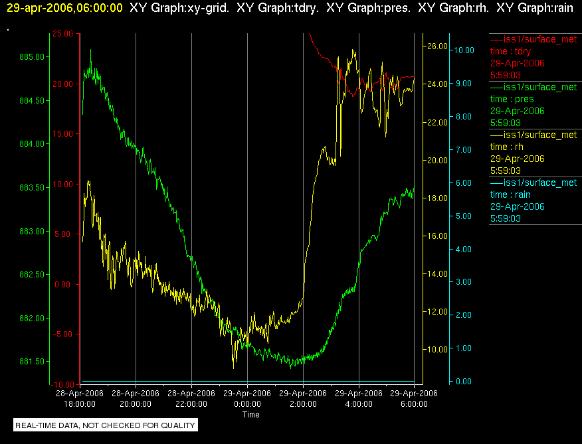Select the 'XY Graph:xy-grid.' title text
The width and height of the screenshot is (582, 444).
tap(179, 8)
